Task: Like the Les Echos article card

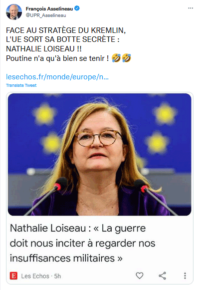Action: click(140, 276)
